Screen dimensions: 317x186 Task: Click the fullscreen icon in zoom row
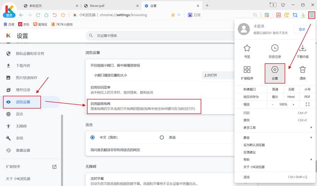(307, 104)
